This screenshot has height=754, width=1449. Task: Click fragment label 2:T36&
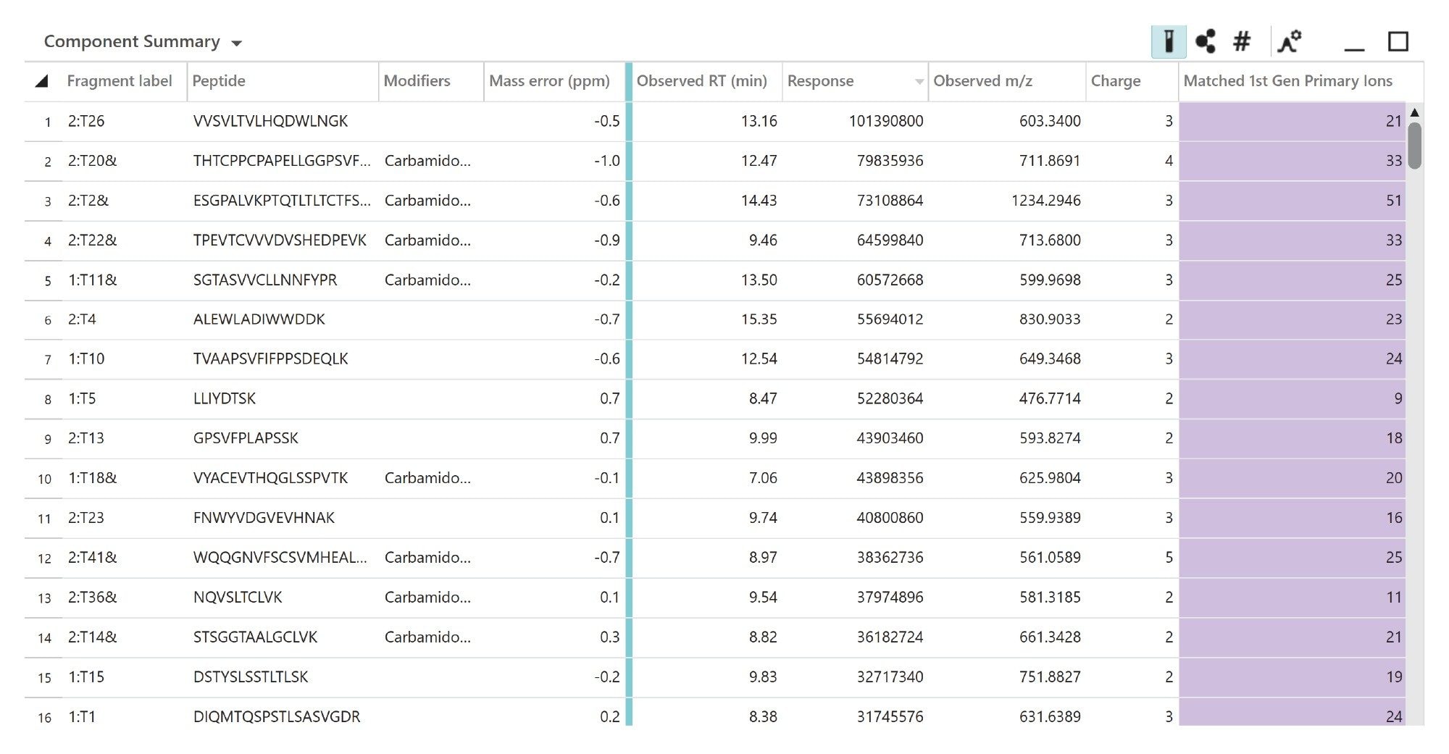(93, 598)
